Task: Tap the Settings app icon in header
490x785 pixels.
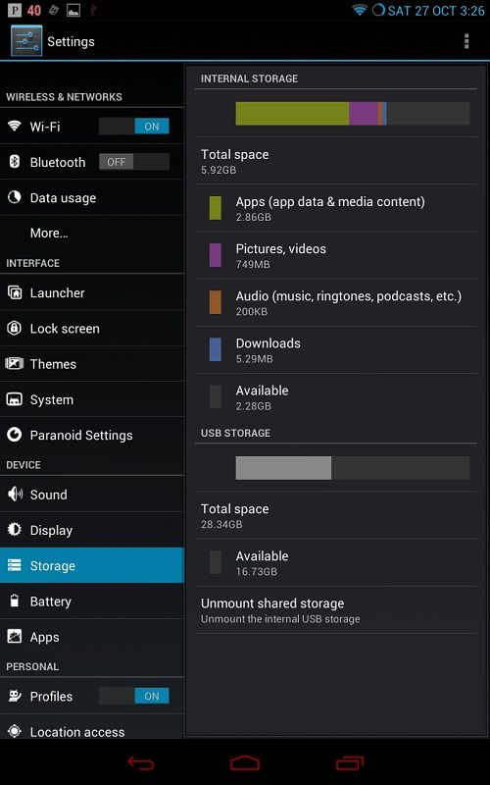Action: [26, 41]
